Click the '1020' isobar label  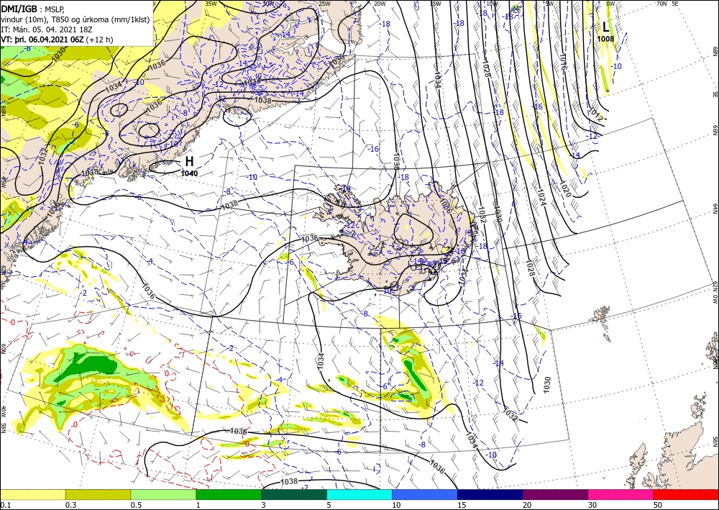click(565, 189)
